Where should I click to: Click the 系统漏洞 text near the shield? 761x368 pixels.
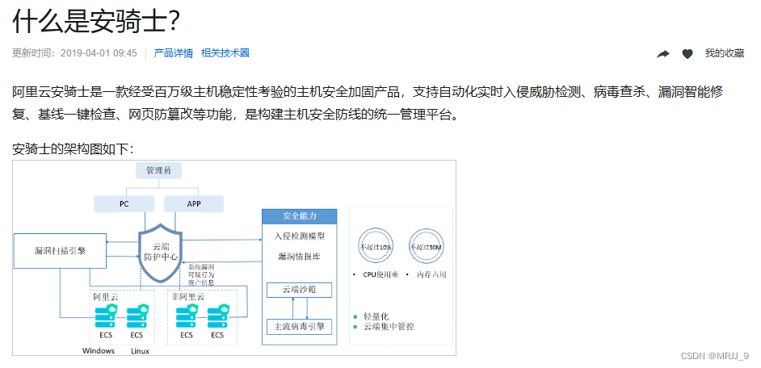[202, 267]
